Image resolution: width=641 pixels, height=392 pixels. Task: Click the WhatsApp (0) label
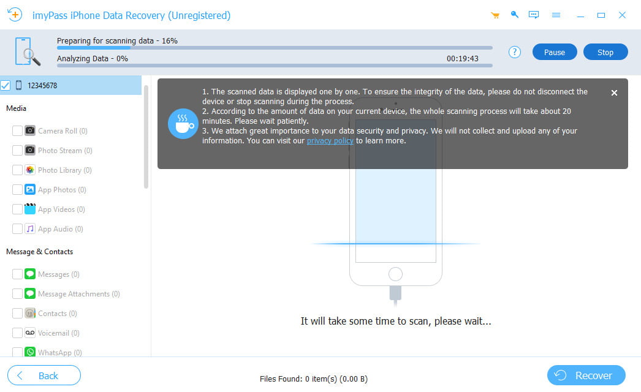(59, 352)
